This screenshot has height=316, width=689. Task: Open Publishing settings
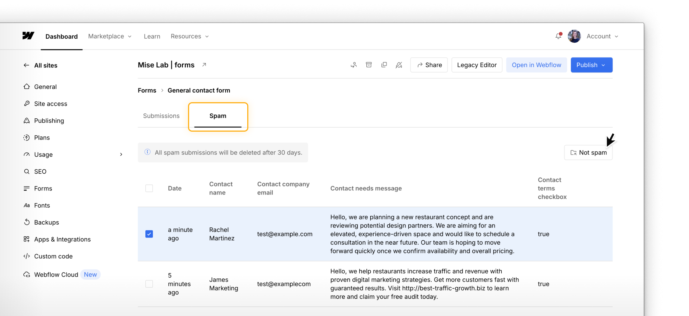pos(43,121)
